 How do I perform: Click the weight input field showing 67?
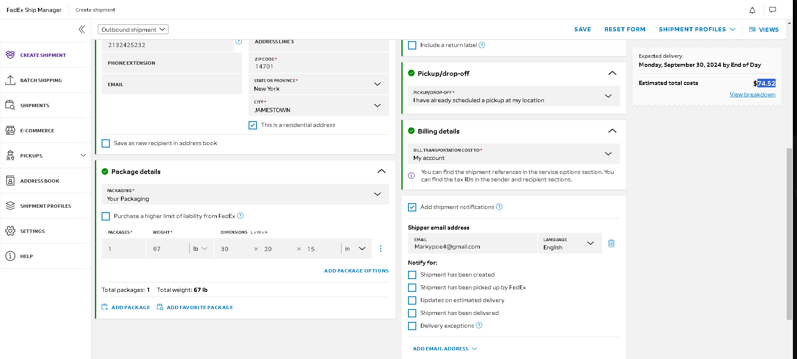click(x=167, y=249)
